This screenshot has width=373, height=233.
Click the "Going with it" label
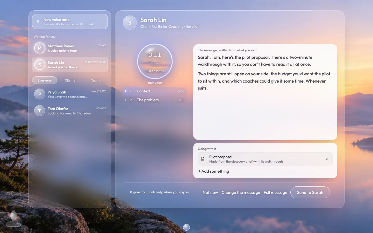coord(207,149)
